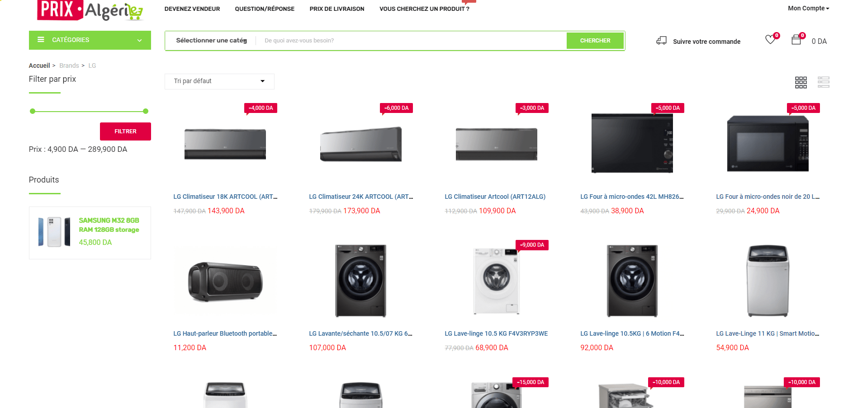Click the left price slider handle
Viewport: 848px width, 408px height.
[33, 111]
